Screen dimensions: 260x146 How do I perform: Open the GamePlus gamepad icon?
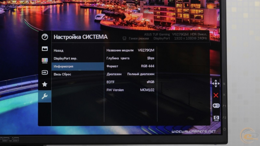[x=216, y=106]
